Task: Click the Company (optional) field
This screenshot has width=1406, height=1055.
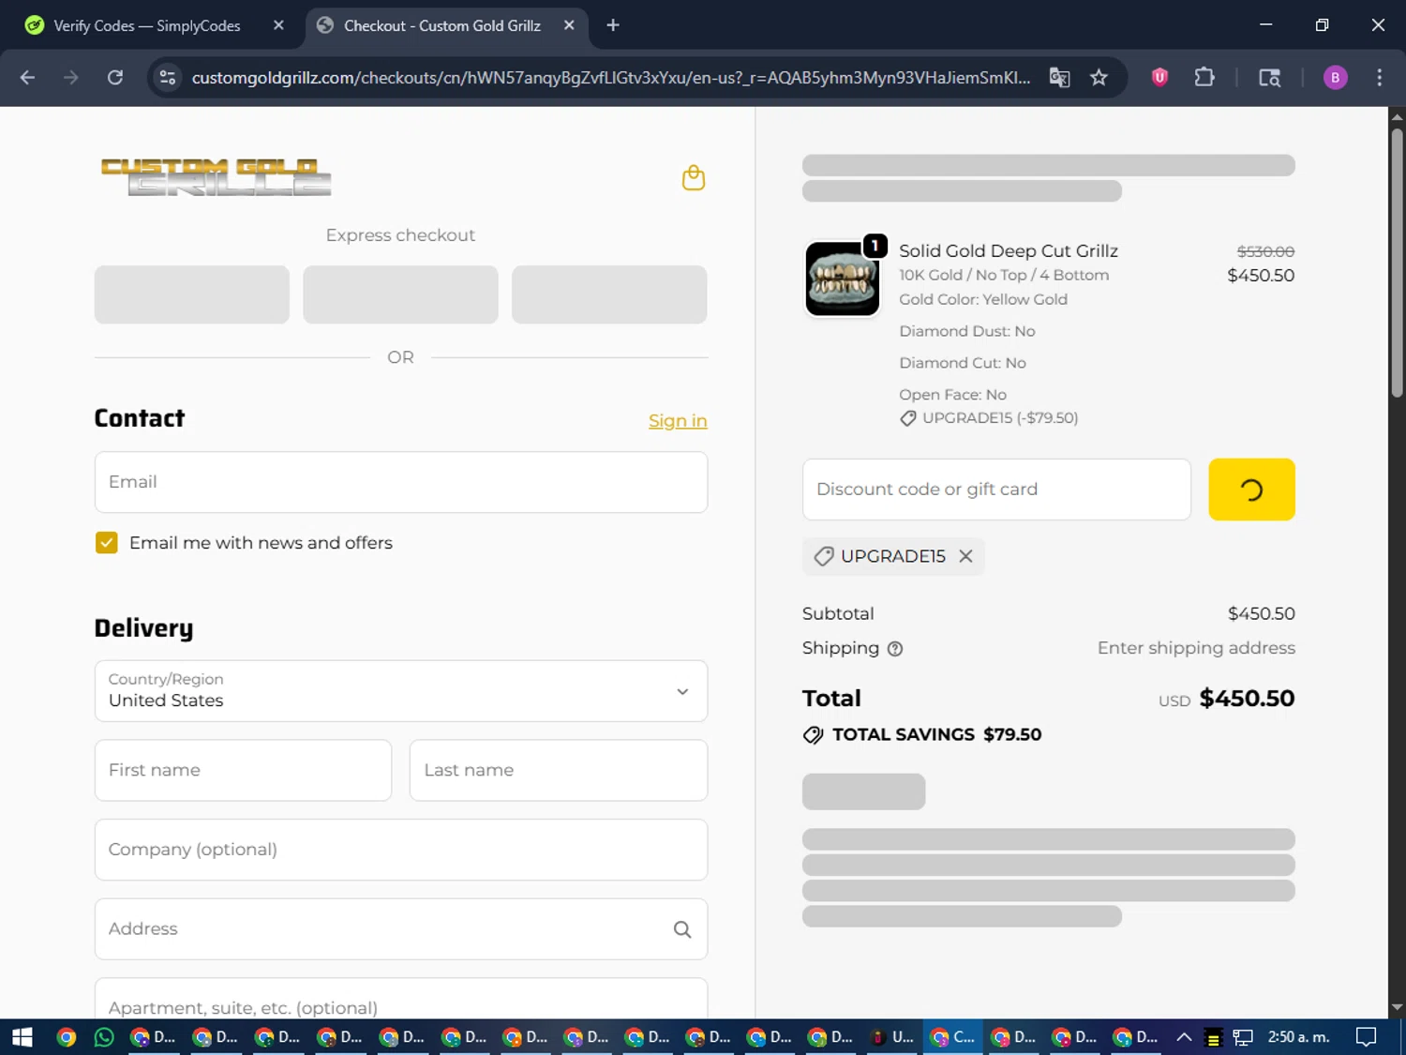Action: coord(401,850)
